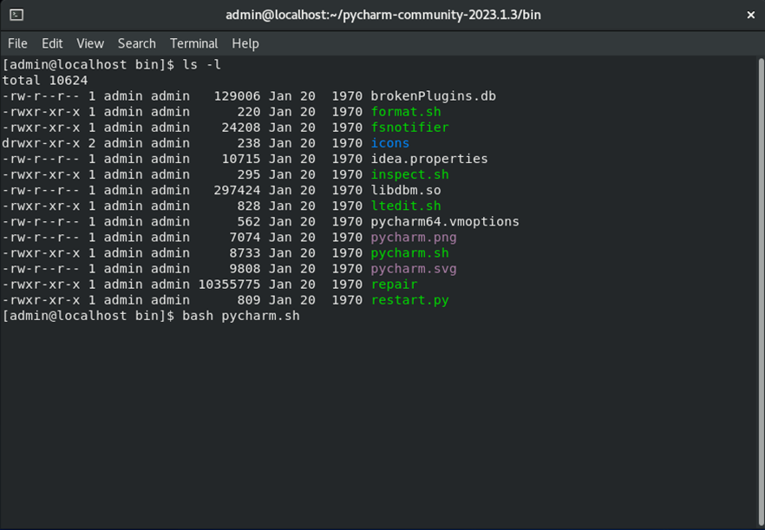Click the file size 10715
765x530 pixels.
point(241,159)
